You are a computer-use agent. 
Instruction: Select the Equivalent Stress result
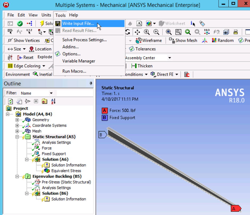click(66, 171)
